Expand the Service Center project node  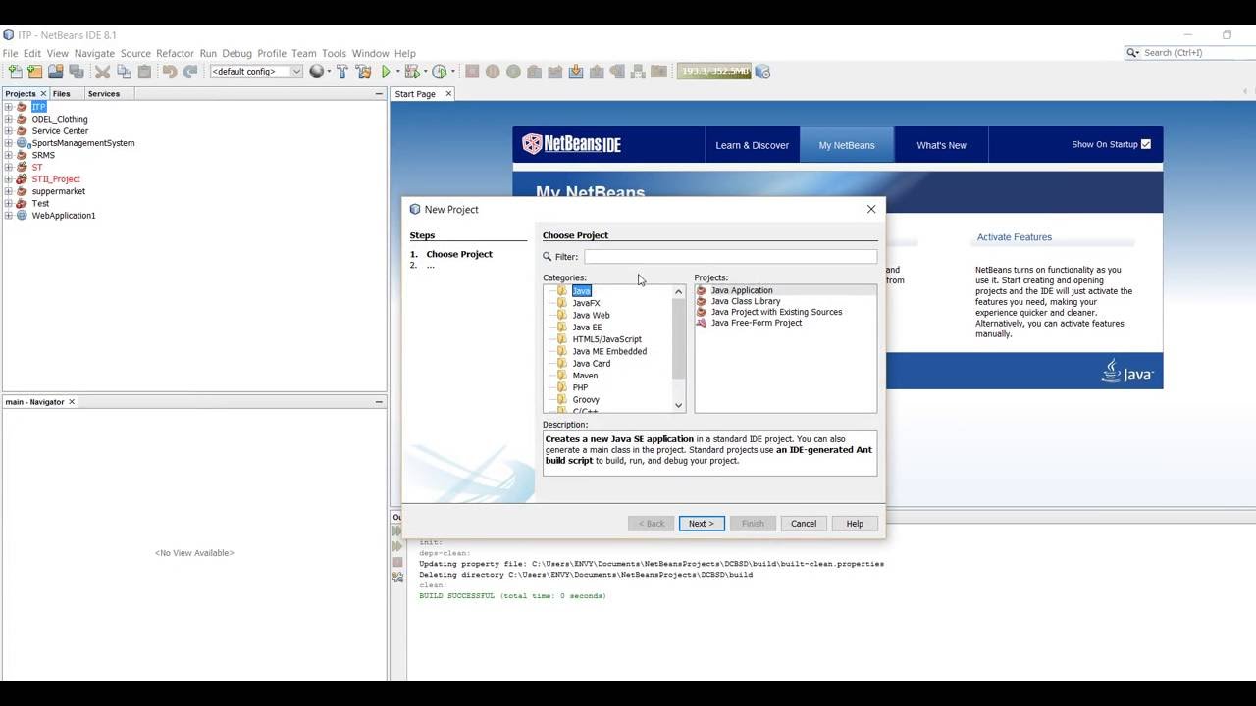(9, 130)
